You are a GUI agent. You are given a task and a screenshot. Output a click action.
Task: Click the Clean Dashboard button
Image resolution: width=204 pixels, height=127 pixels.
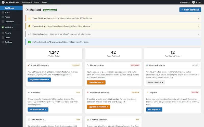click(x=190, y=10)
